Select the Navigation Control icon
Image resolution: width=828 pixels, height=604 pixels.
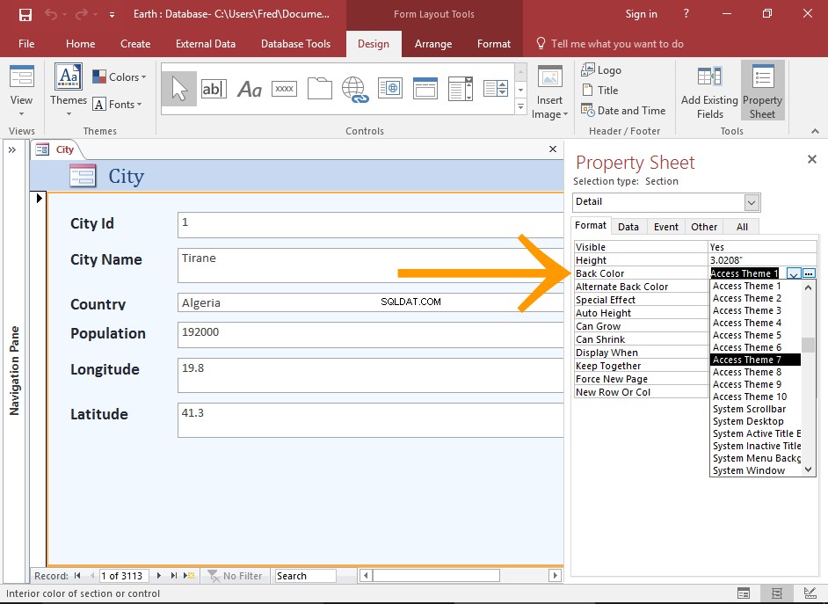pos(425,89)
